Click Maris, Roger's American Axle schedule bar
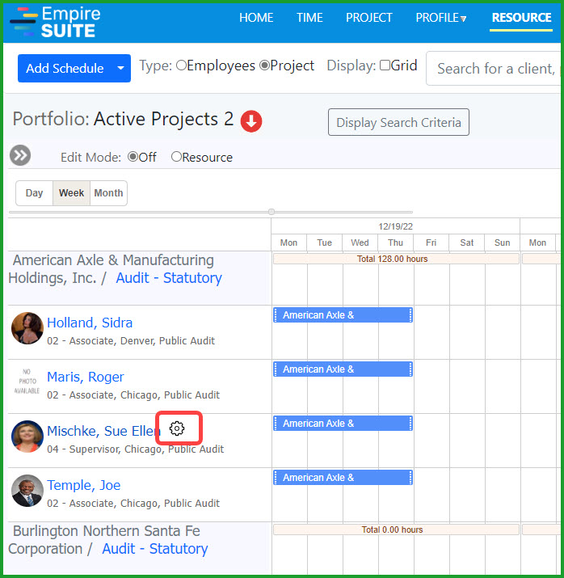Image resolution: width=564 pixels, height=578 pixels. 343,369
